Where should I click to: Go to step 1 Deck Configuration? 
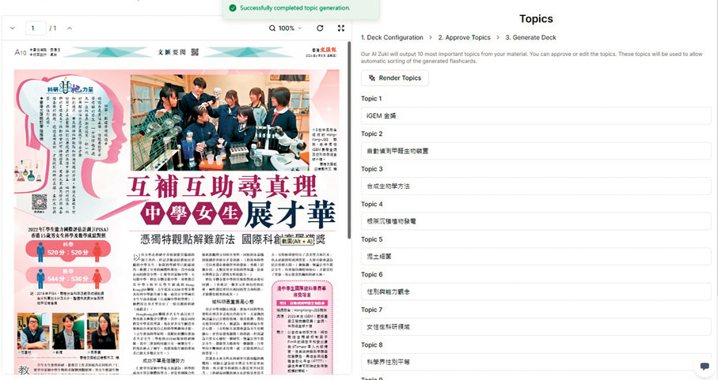tap(392, 37)
